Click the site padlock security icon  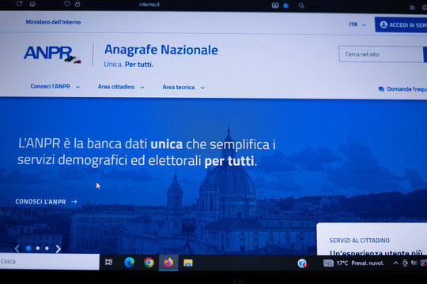[x=77, y=3]
